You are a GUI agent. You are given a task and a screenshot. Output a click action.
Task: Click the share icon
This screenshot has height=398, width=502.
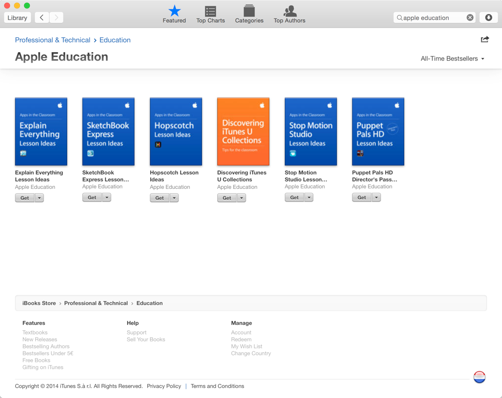click(x=485, y=40)
